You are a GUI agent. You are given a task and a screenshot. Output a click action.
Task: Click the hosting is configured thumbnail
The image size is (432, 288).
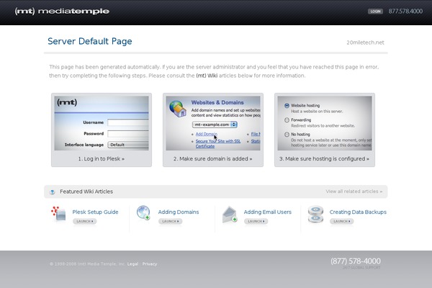point(325,123)
